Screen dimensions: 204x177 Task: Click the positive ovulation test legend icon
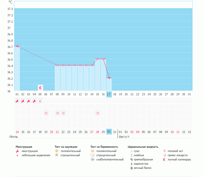pyautogui.click(x=57, y=151)
